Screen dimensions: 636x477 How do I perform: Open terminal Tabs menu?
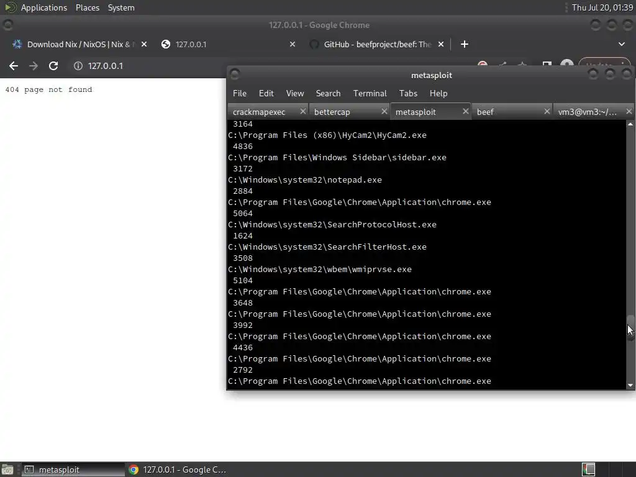[408, 93]
